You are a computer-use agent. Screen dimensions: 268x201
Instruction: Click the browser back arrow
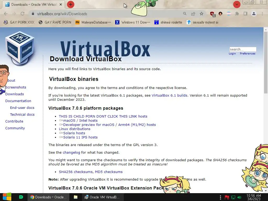[6, 14]
